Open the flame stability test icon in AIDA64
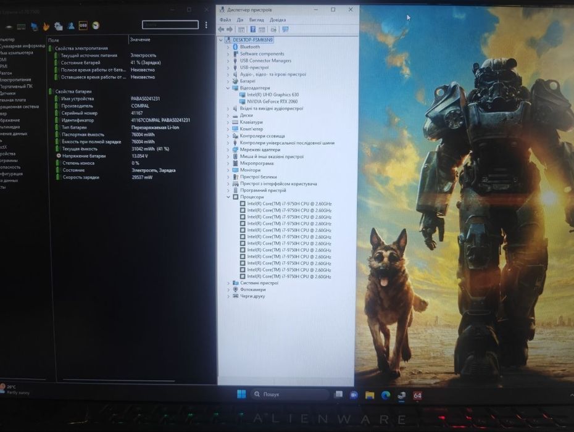 coord(46,26)
